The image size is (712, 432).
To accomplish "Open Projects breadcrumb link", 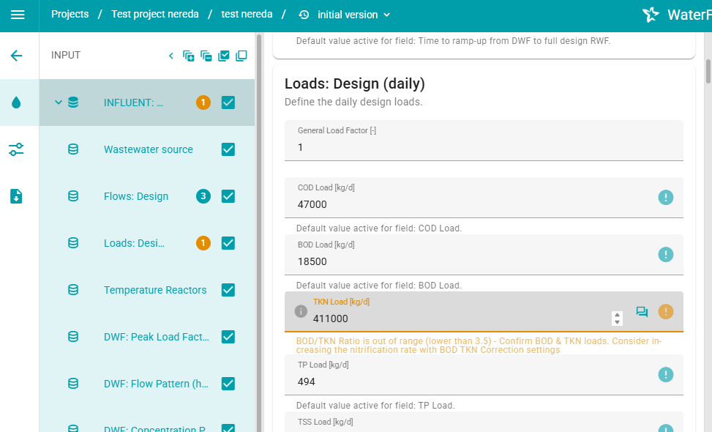I will pyautogui.click(x=70, y=15).
